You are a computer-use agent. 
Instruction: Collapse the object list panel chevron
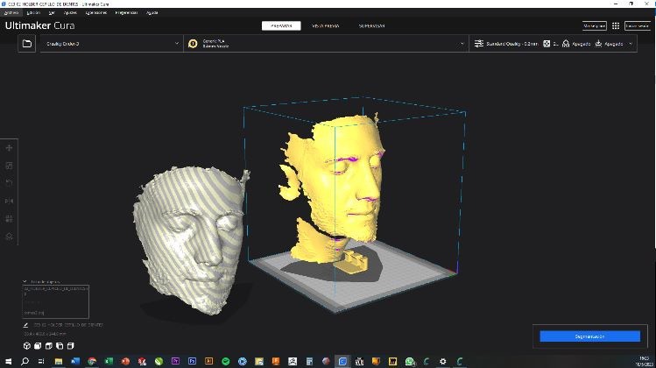click(x=25, y=282)
